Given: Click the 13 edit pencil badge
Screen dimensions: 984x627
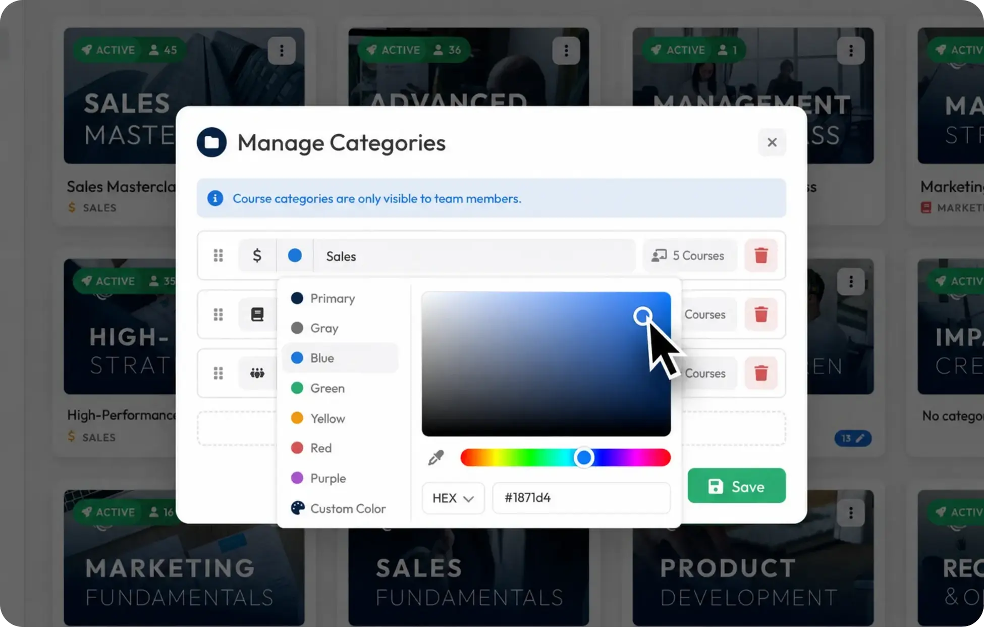Looking at the screenshot, I should [853, 438].
